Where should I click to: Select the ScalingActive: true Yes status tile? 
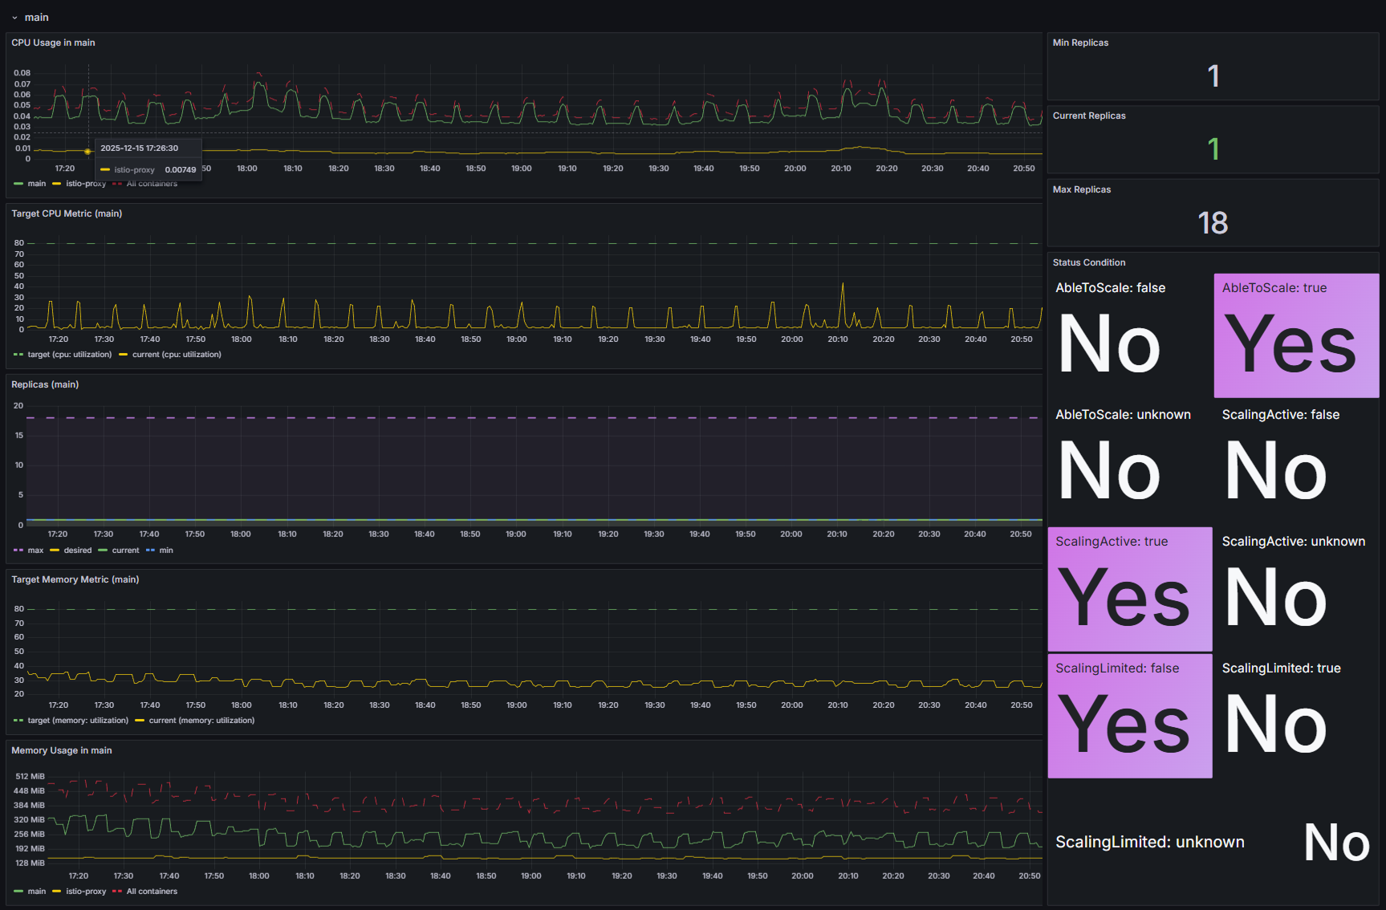[x=1129, y=589]
